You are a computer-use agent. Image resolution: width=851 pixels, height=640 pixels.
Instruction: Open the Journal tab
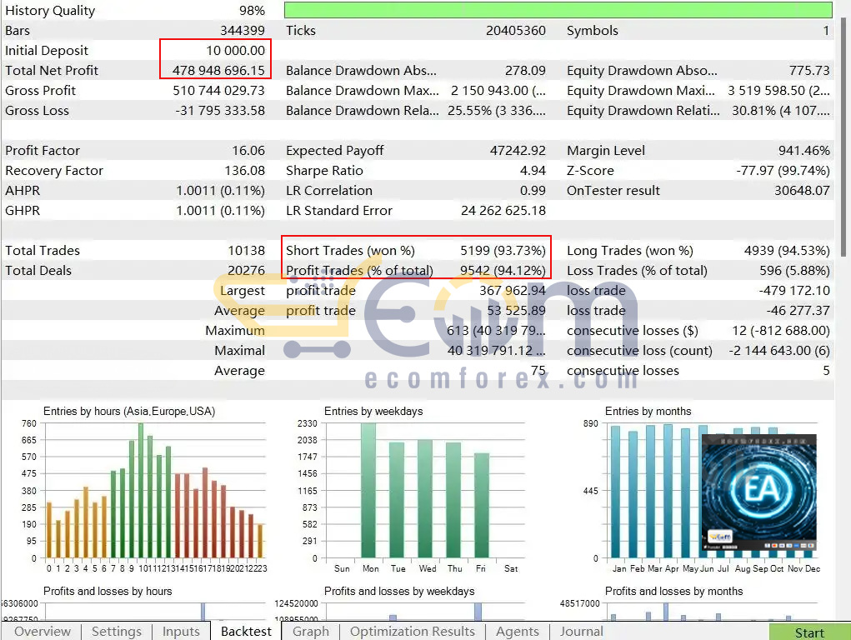(x=581, y=632)
